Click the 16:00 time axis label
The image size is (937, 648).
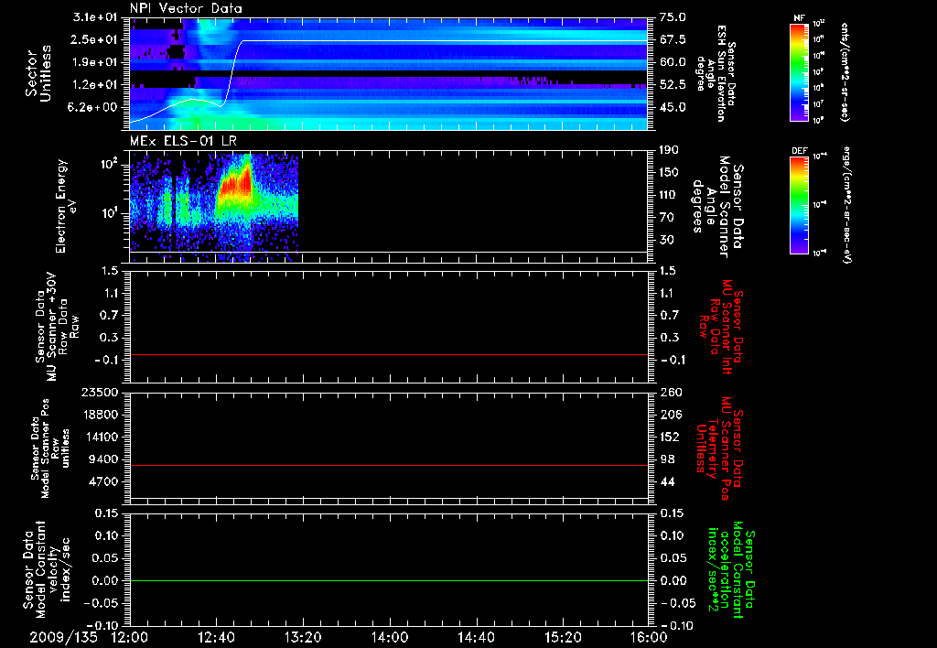tap(649, 637)
